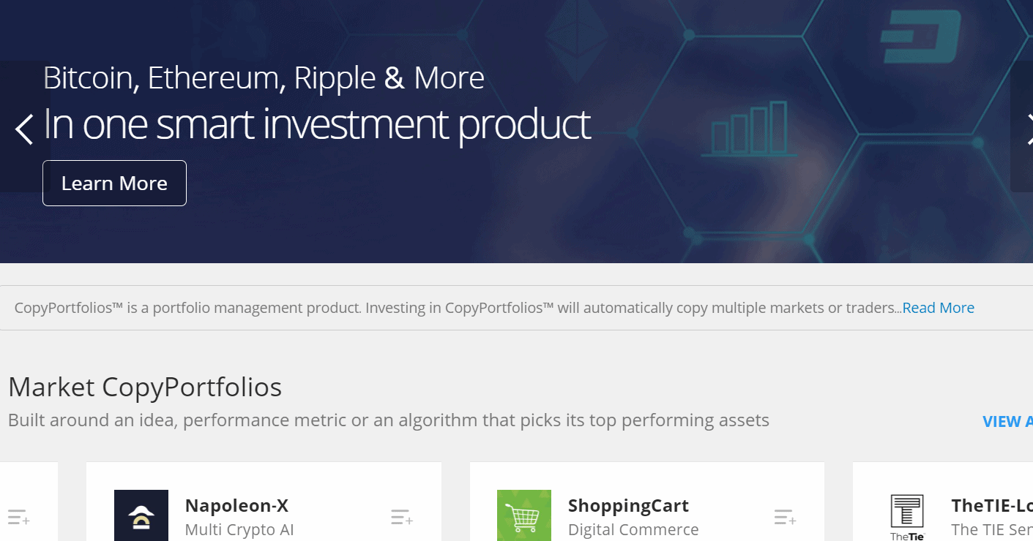Viewport: 1033px width, 541px height.
Task: Open Napoleon-X portfolio logo
Action: tap(141, 515)
